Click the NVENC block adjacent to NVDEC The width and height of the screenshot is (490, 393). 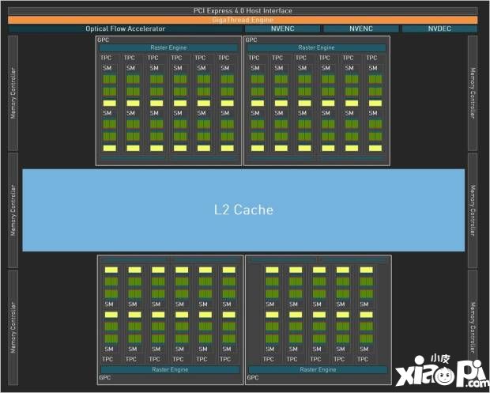(361, 28)
